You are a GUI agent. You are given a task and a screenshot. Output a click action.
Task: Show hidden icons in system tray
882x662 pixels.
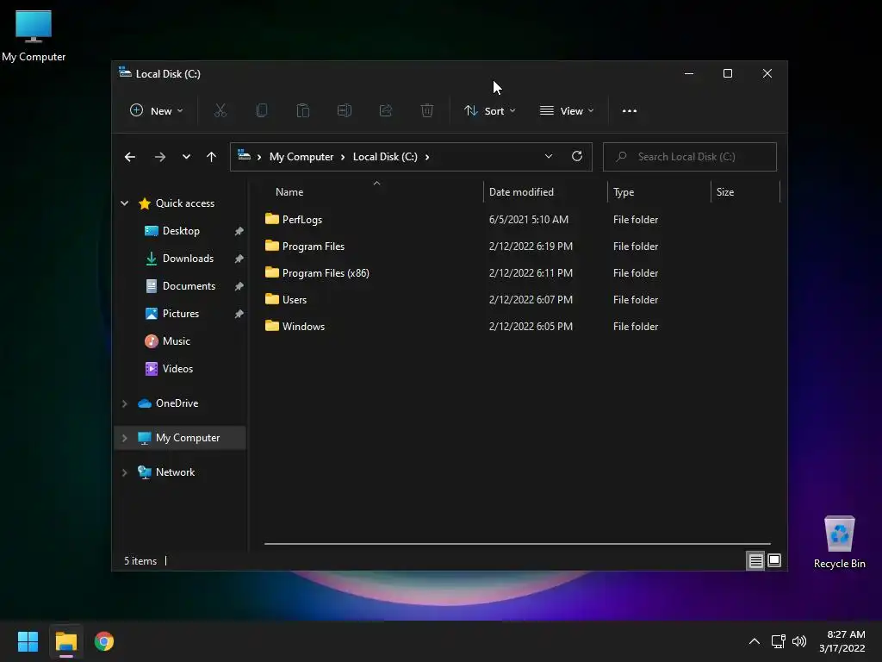[x=755, y=641]
